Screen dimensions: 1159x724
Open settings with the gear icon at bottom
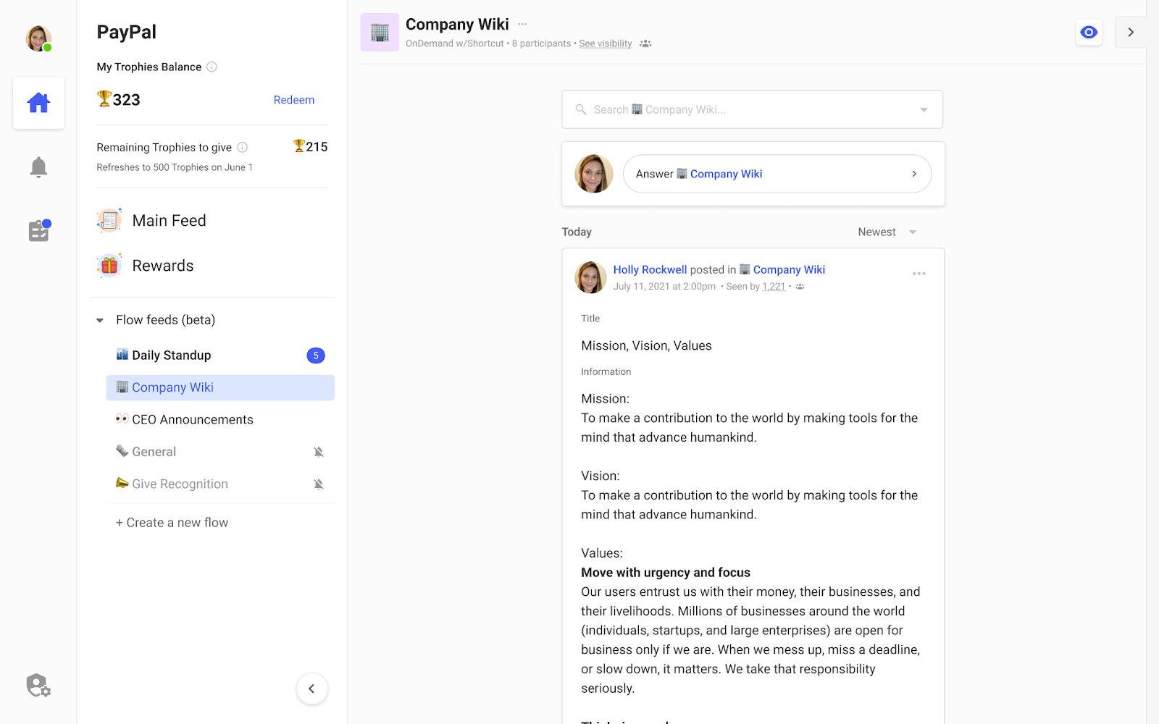pos(38,685)
